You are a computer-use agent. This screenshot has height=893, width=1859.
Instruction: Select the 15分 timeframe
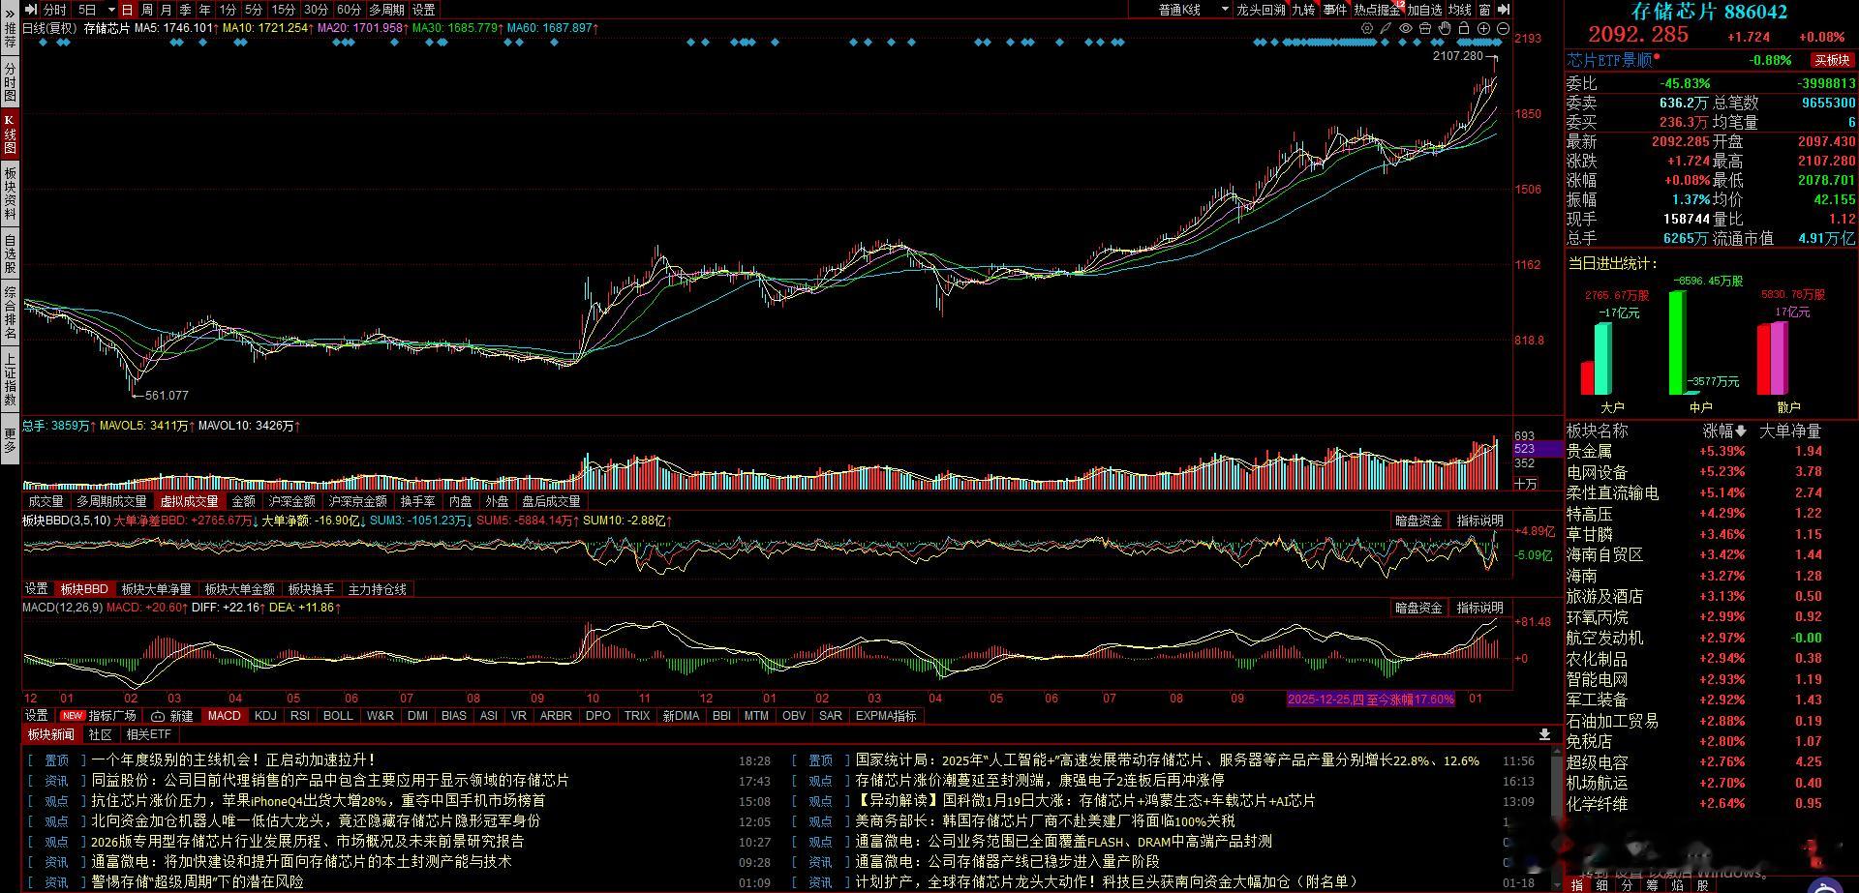[284, 10]
